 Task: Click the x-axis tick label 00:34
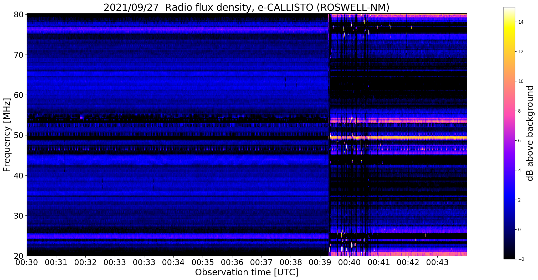pyautogui.click(x=173, y=263)
